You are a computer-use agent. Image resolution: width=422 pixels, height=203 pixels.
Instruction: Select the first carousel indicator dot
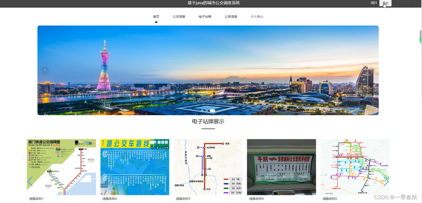tap(202, 110)
